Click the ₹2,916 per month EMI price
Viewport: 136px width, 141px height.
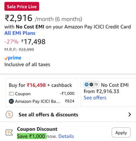click(x=18, y=18)
